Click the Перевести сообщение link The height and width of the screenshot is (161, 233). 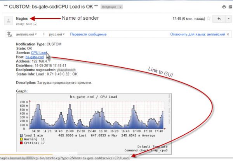88,34
